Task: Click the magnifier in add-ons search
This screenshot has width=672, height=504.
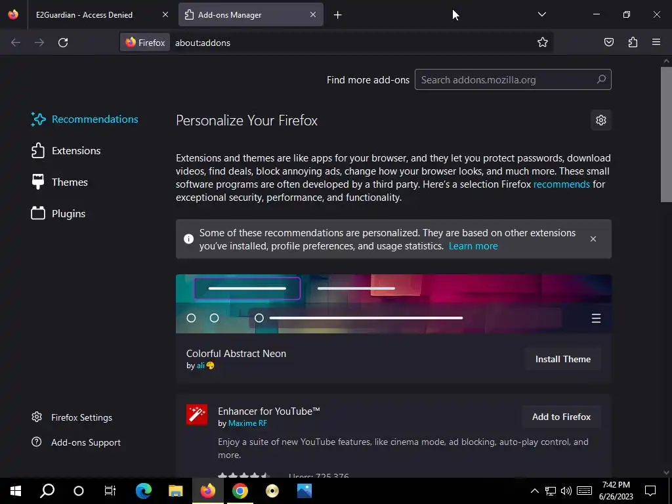Action: (x=601, y=79)
